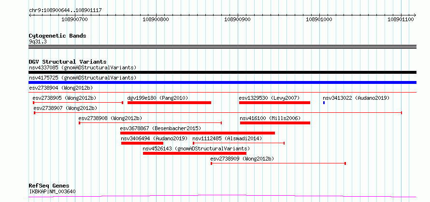This screenshot has height=202, width=430.
Task: Open the nsv4526143 (gnomADStructuralVariants) label
Action: [x=196, y=148]
